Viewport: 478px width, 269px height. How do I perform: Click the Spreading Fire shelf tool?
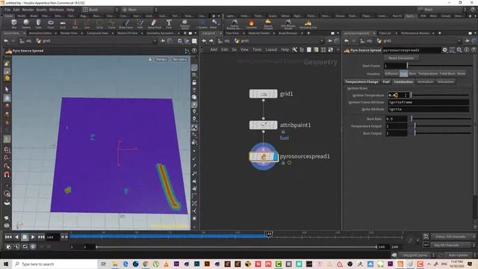point(308,23)
